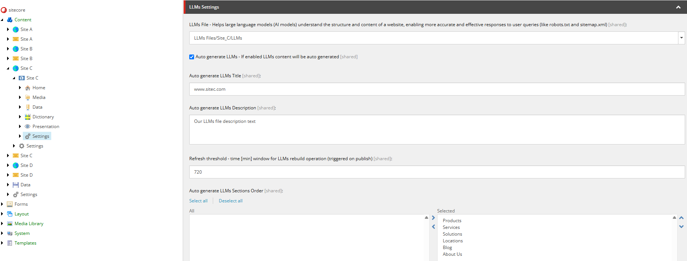Click the Site A envelope icon
This screenshot has height=261, width=687.
tap(16, 39)
